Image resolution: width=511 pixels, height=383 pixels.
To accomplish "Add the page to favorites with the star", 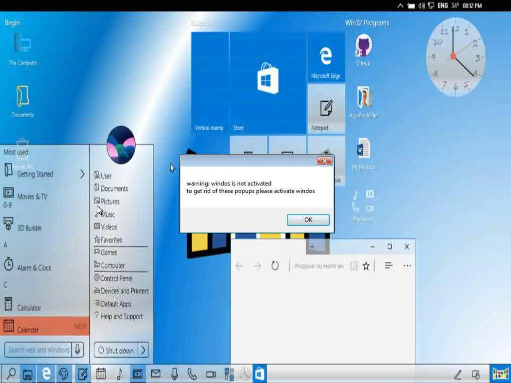I will click(366, 266).
